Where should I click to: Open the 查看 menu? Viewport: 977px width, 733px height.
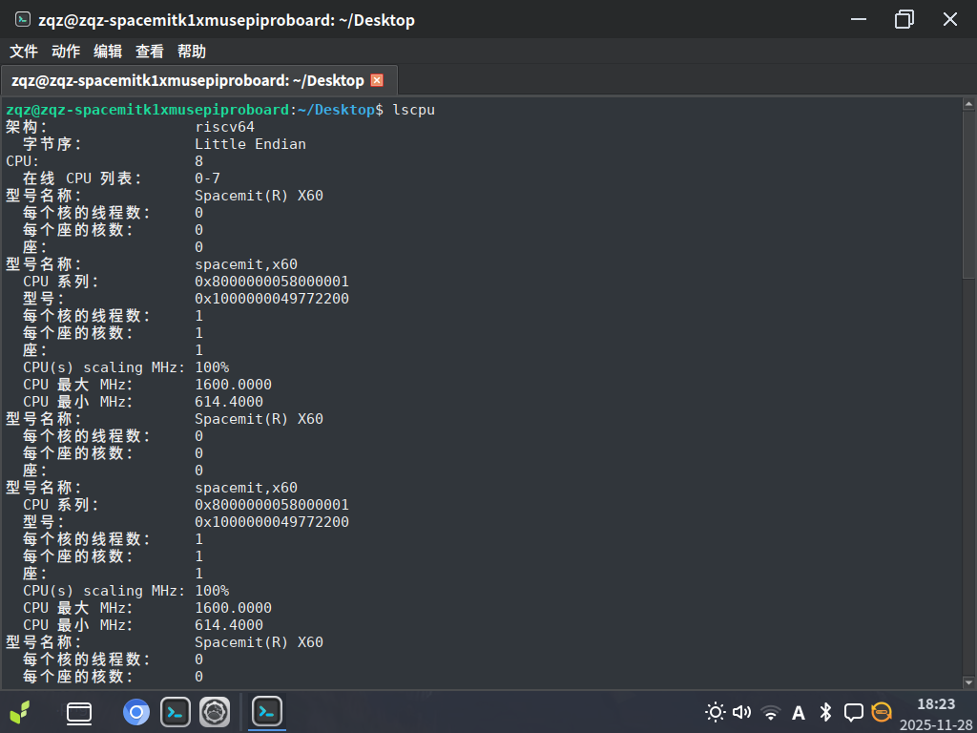tap(150, 52)
